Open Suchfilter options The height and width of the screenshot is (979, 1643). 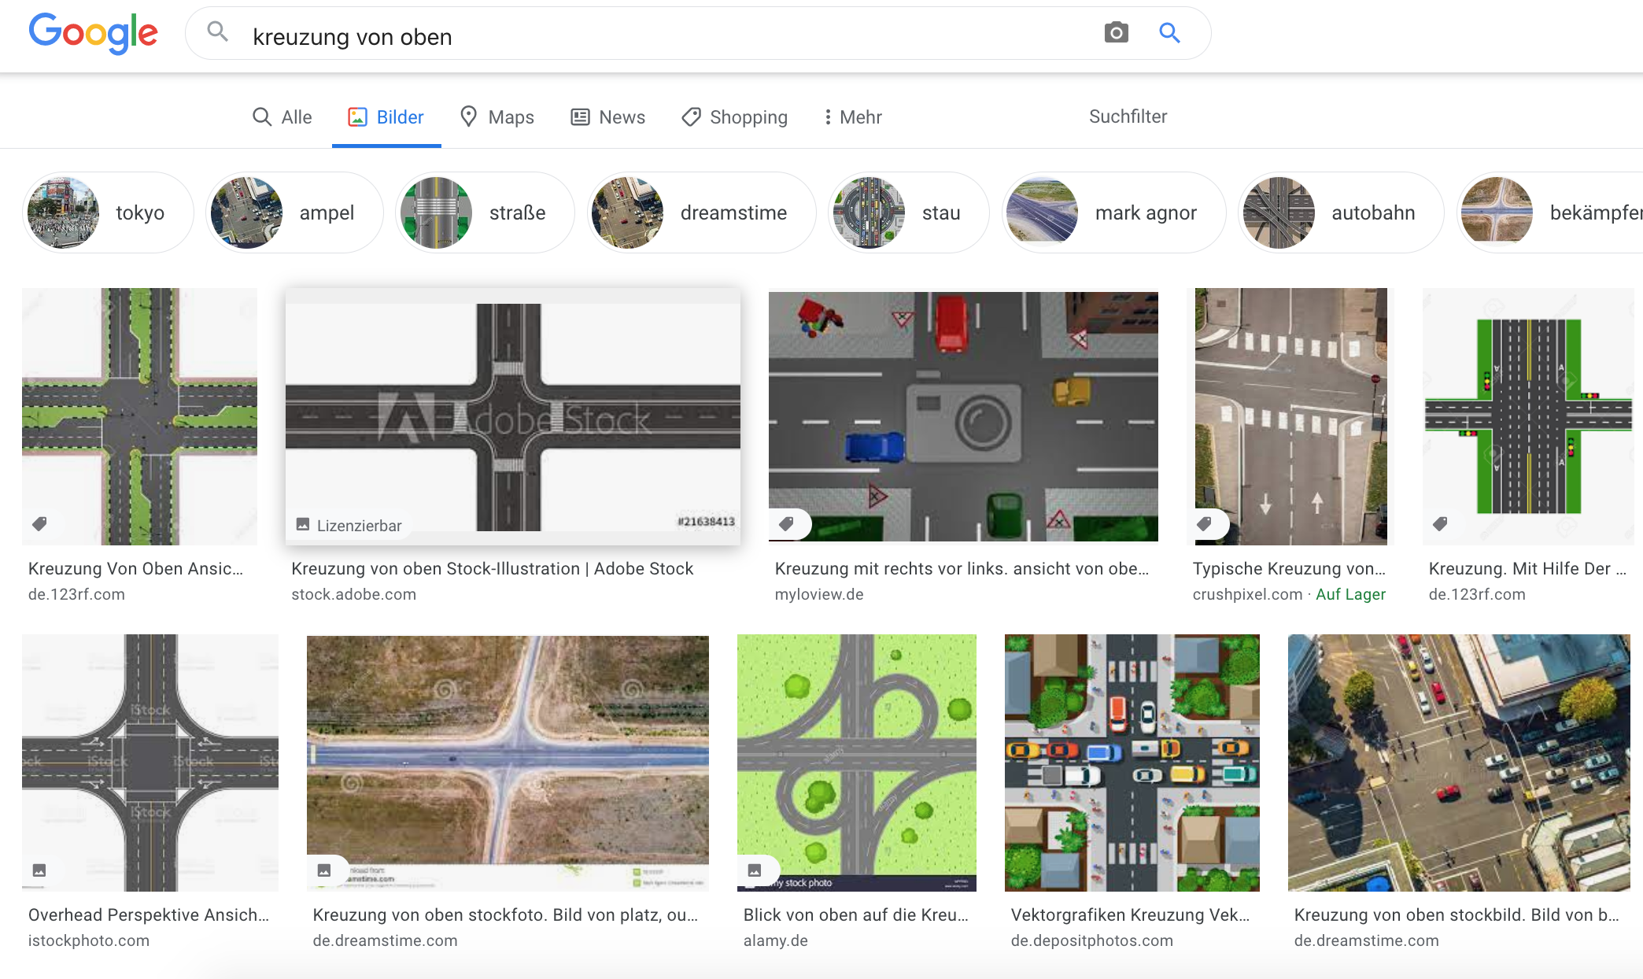pyautogui.click(x=1127, y=116)
